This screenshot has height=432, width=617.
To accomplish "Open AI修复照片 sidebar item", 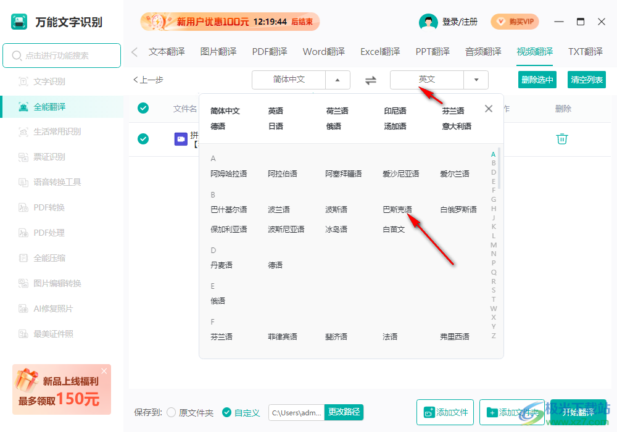I will tap(46, 309).
